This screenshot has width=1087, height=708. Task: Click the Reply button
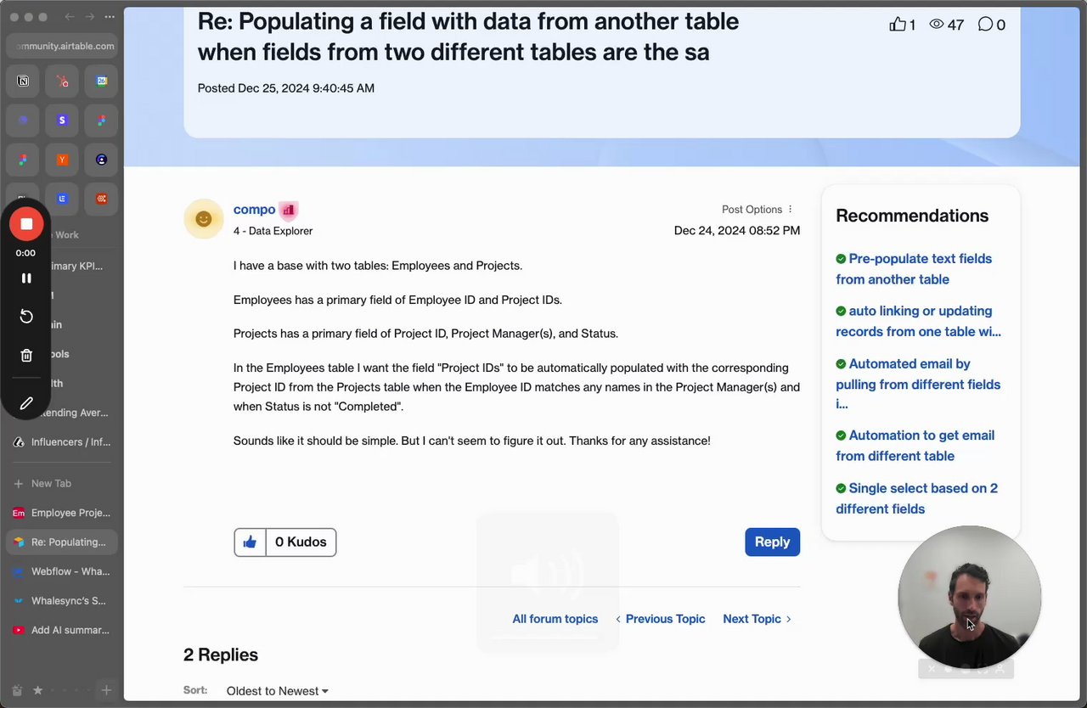tap(772, 542)
